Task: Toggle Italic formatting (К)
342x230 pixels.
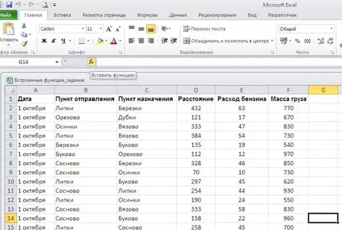Action: (x=54, y=41)
